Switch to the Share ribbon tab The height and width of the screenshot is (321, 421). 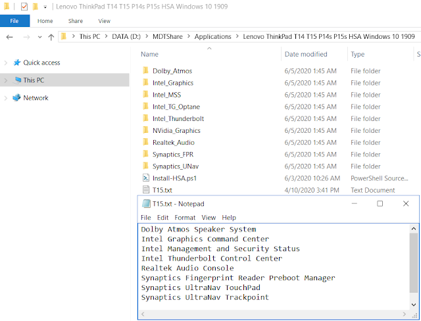[76, 21]
